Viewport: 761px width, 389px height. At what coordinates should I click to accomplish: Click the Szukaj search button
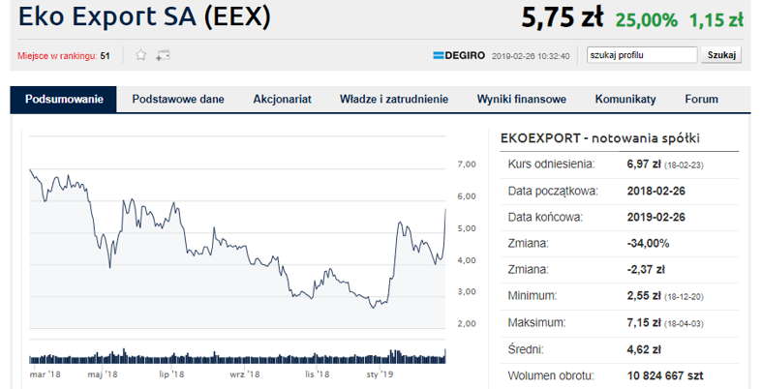pyautogui.click(x=721, y=55)
